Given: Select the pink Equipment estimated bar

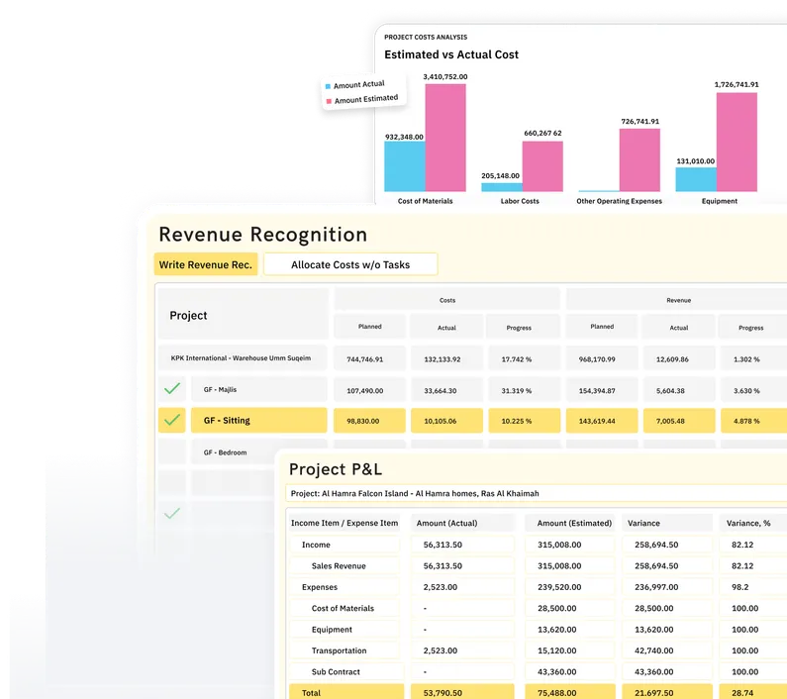Looking at the screenshot, I should coord(737,143).
